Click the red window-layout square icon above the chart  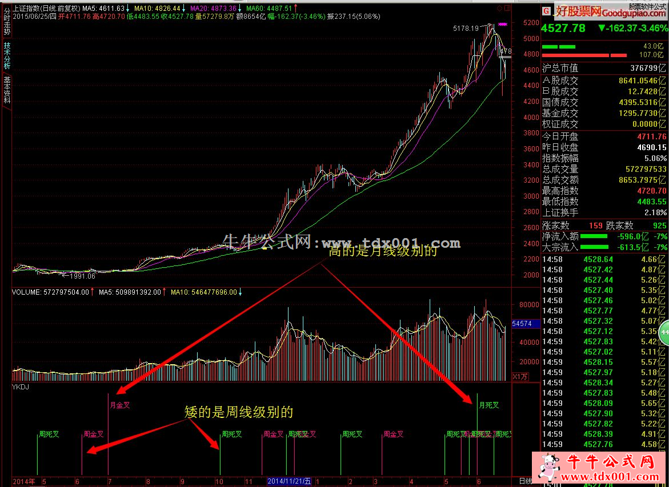tap(507, 8)
